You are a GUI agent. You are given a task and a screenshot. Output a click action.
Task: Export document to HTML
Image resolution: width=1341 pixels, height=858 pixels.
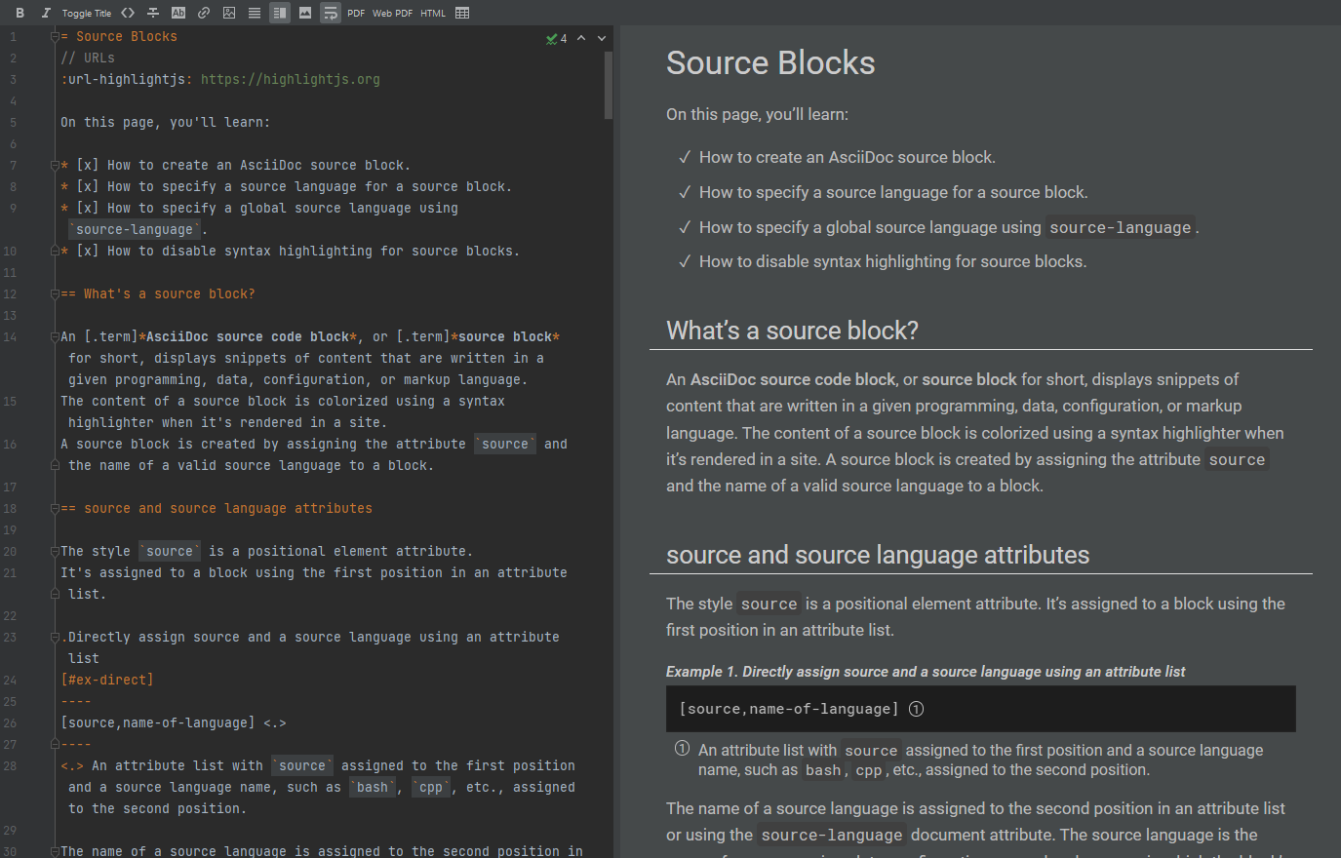point(432,13)
